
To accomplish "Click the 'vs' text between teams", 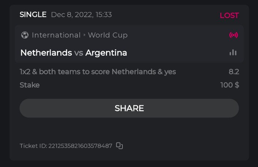I will click(x=79, y=53).
